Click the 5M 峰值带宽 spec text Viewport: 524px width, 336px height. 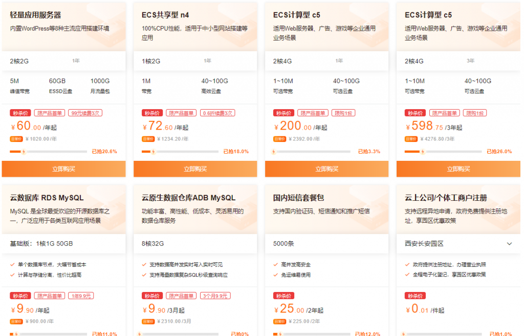click(20, 86)
